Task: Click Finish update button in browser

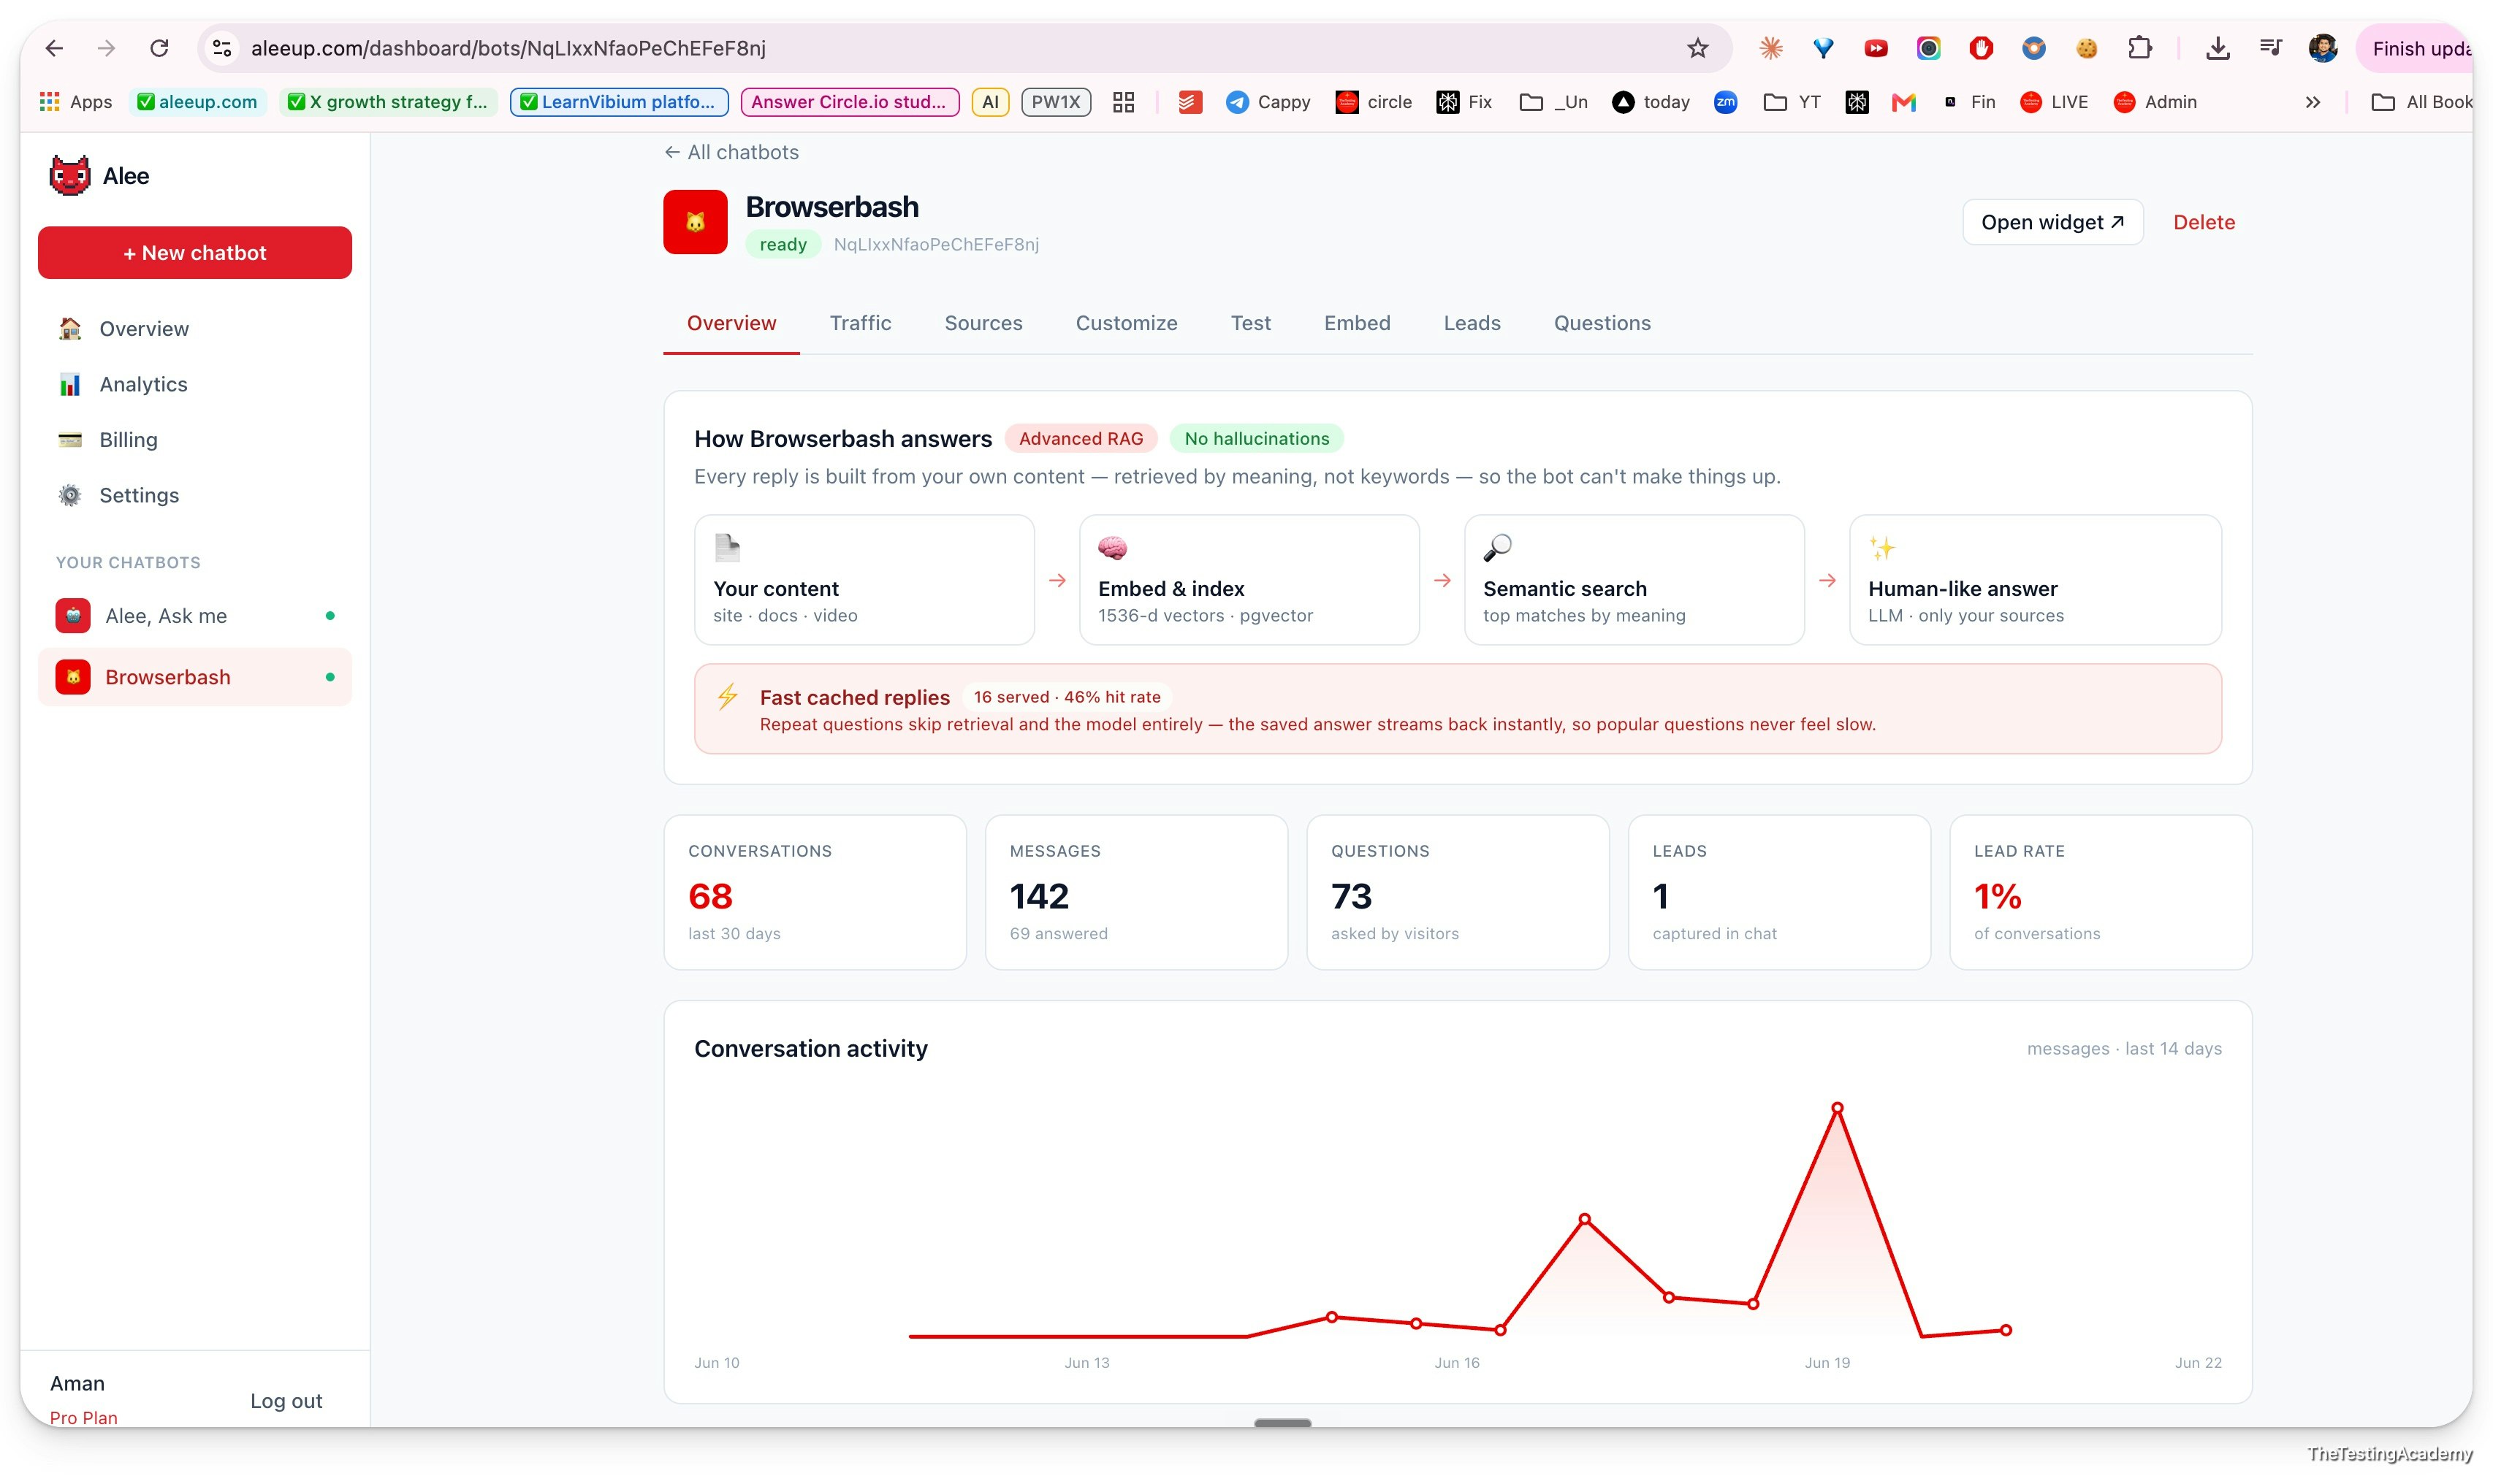Action: pos(2417,48)
